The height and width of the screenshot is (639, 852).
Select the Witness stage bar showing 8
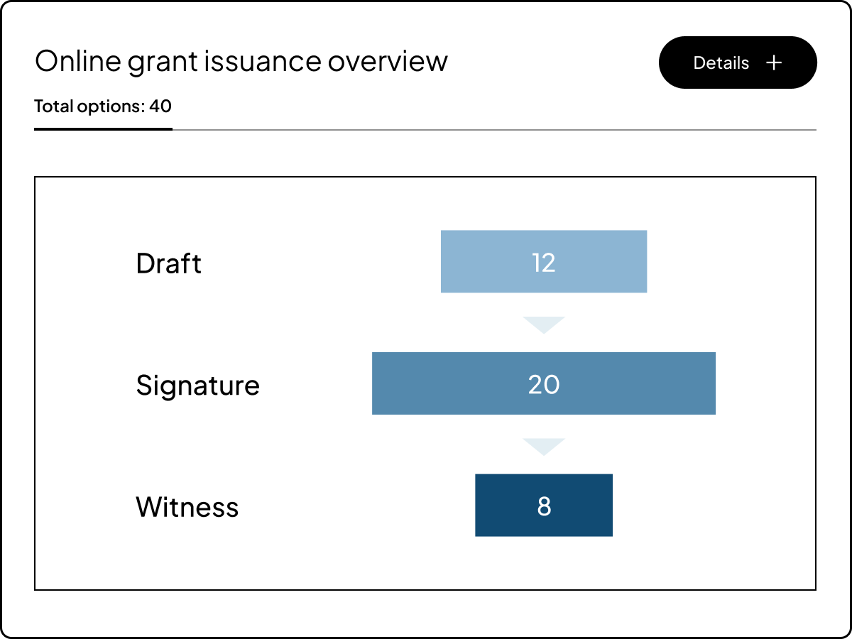(544, 505)
